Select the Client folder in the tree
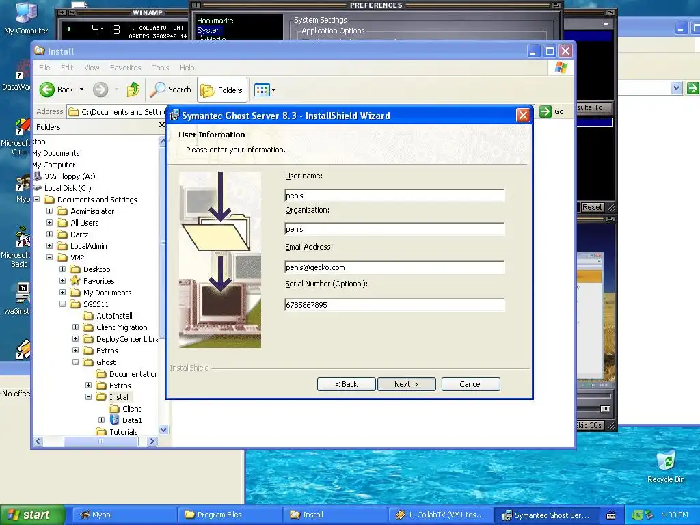The image size is (700, 525). click(131, 409)
